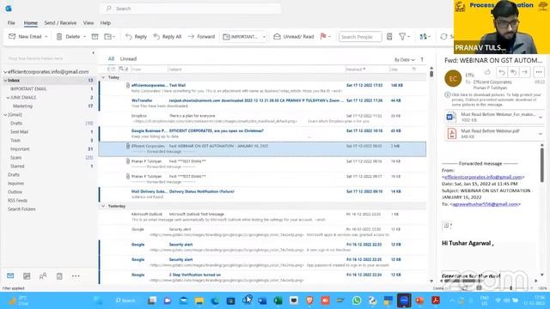Open the RSS Feeds folder
Screen dimensions: 550x309
tap(17, 201)
